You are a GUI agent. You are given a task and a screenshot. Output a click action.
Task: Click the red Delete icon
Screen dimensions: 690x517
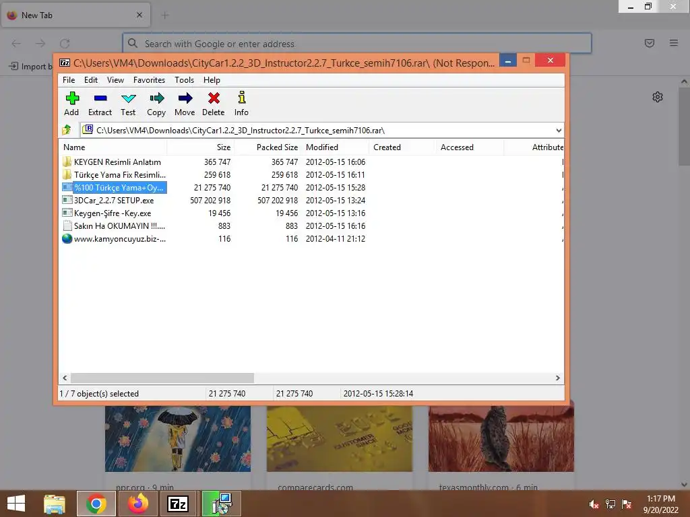tap(214, 98)
